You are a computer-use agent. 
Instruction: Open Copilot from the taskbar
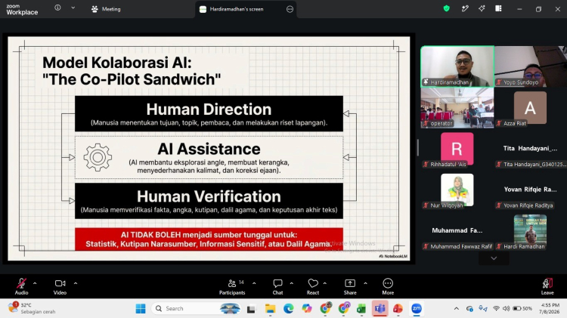point(307,309)
